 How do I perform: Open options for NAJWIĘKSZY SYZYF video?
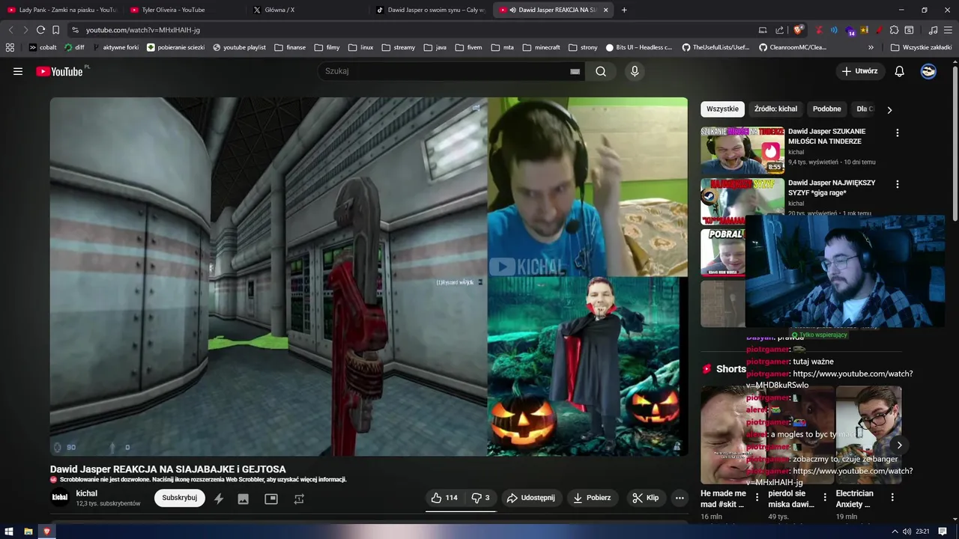(898, 184)
